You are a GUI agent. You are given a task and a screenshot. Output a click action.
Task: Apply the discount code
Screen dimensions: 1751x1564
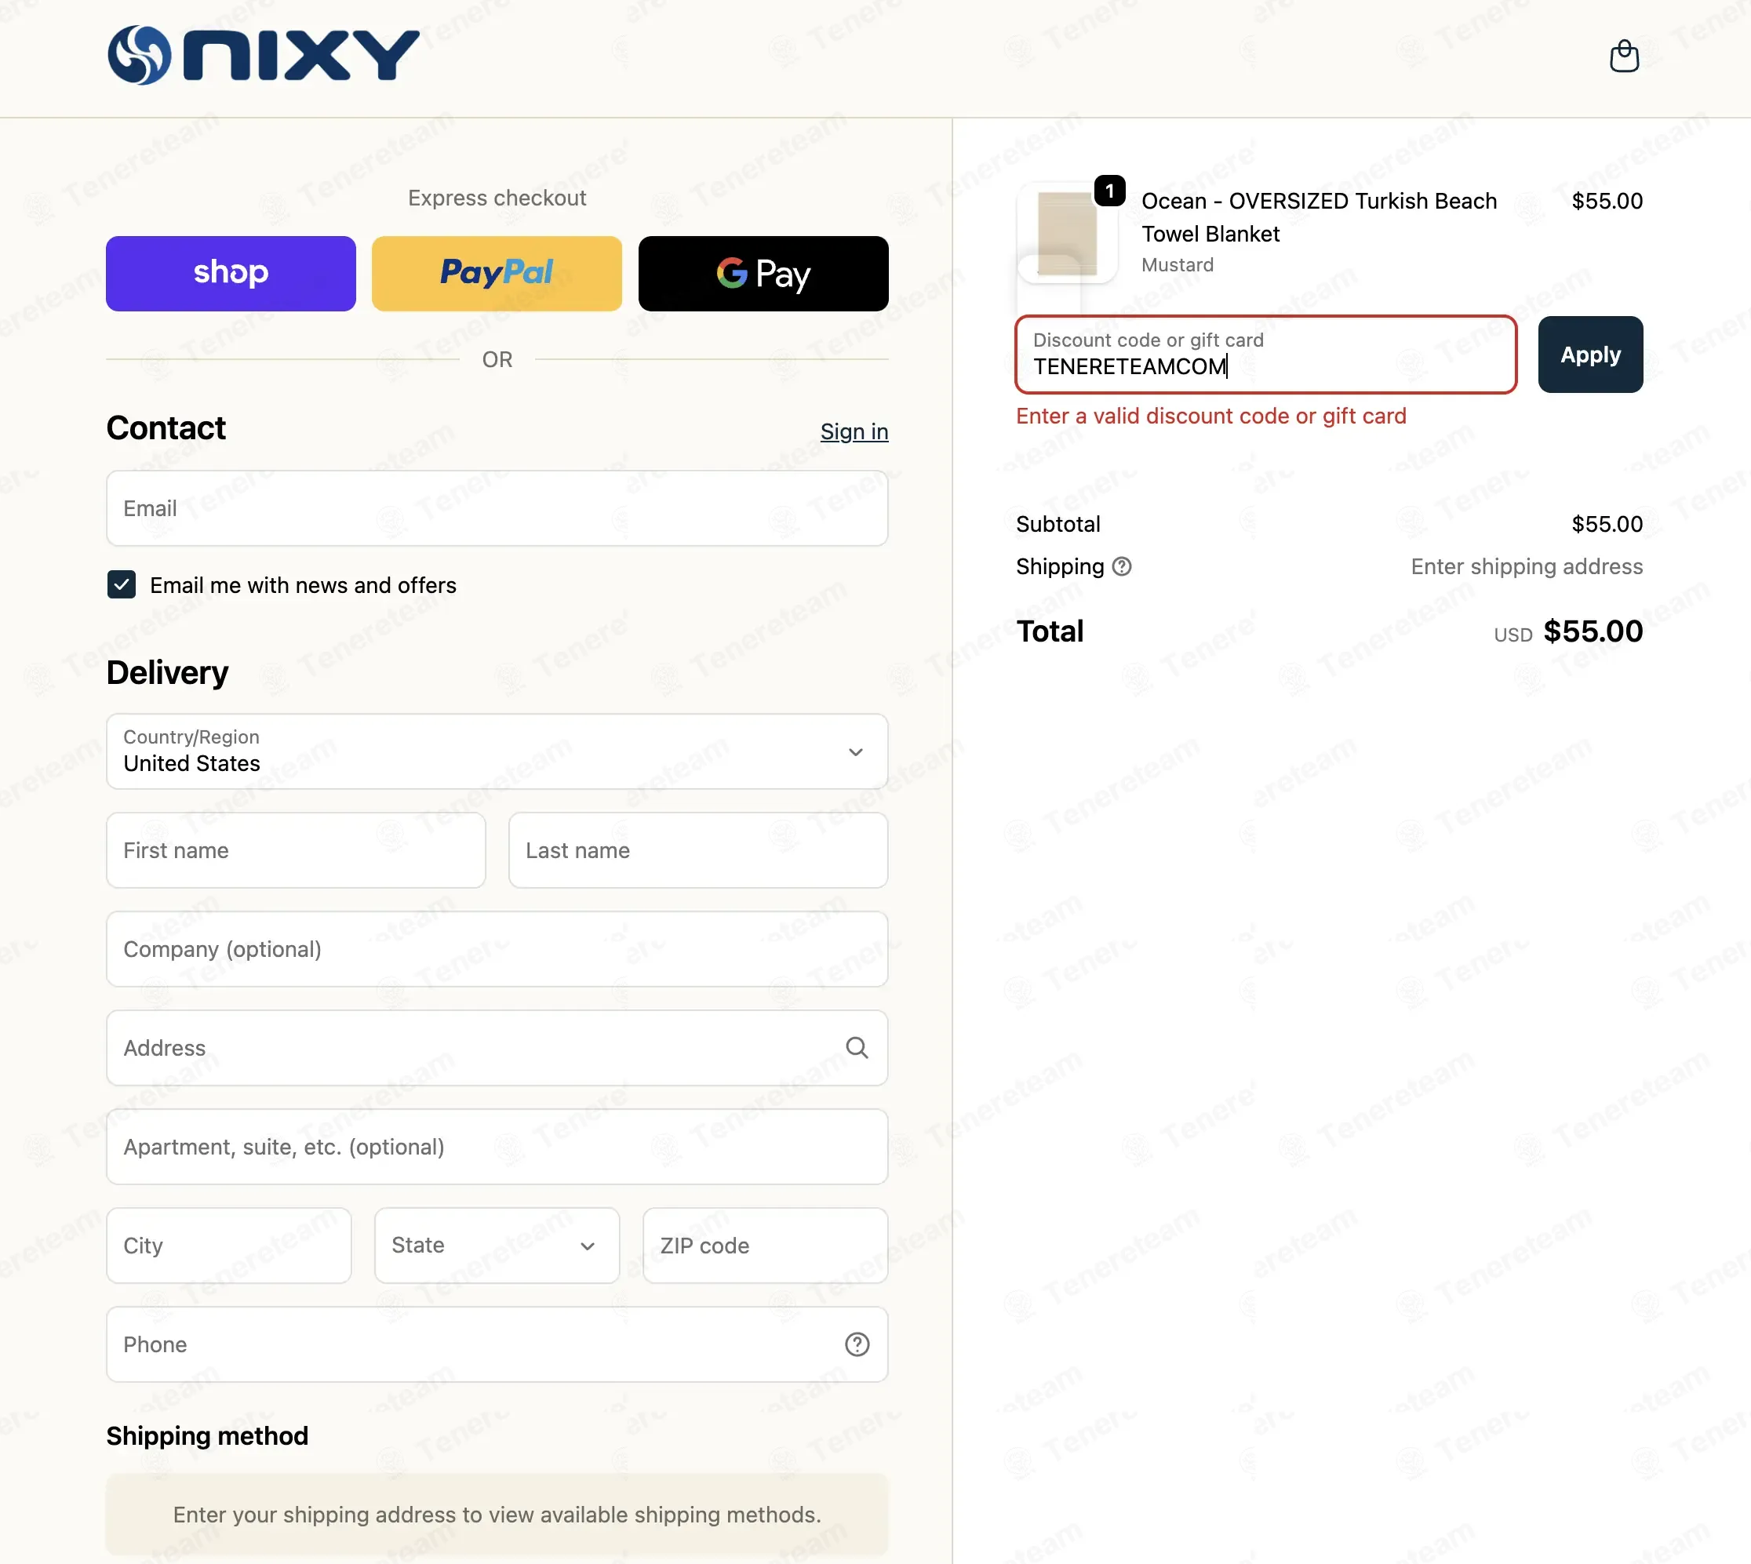coord(1590,354)
